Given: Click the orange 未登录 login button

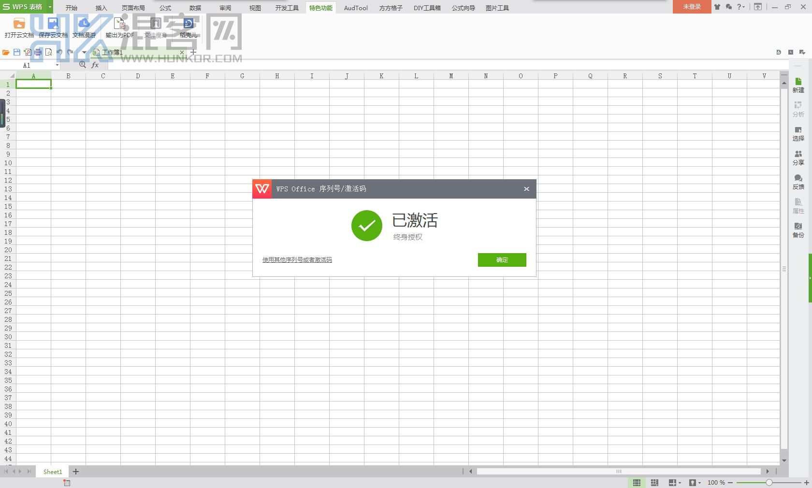Looking at the screenshot, I should coord(692,7).
